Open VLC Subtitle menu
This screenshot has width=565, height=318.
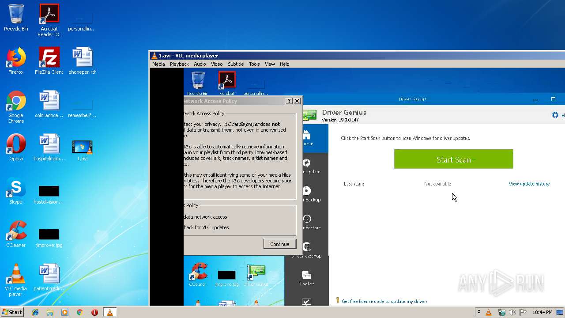[x=236, y=64]
